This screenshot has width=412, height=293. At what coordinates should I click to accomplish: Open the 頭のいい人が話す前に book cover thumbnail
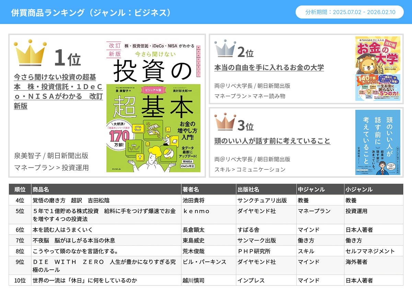point(378,142)
